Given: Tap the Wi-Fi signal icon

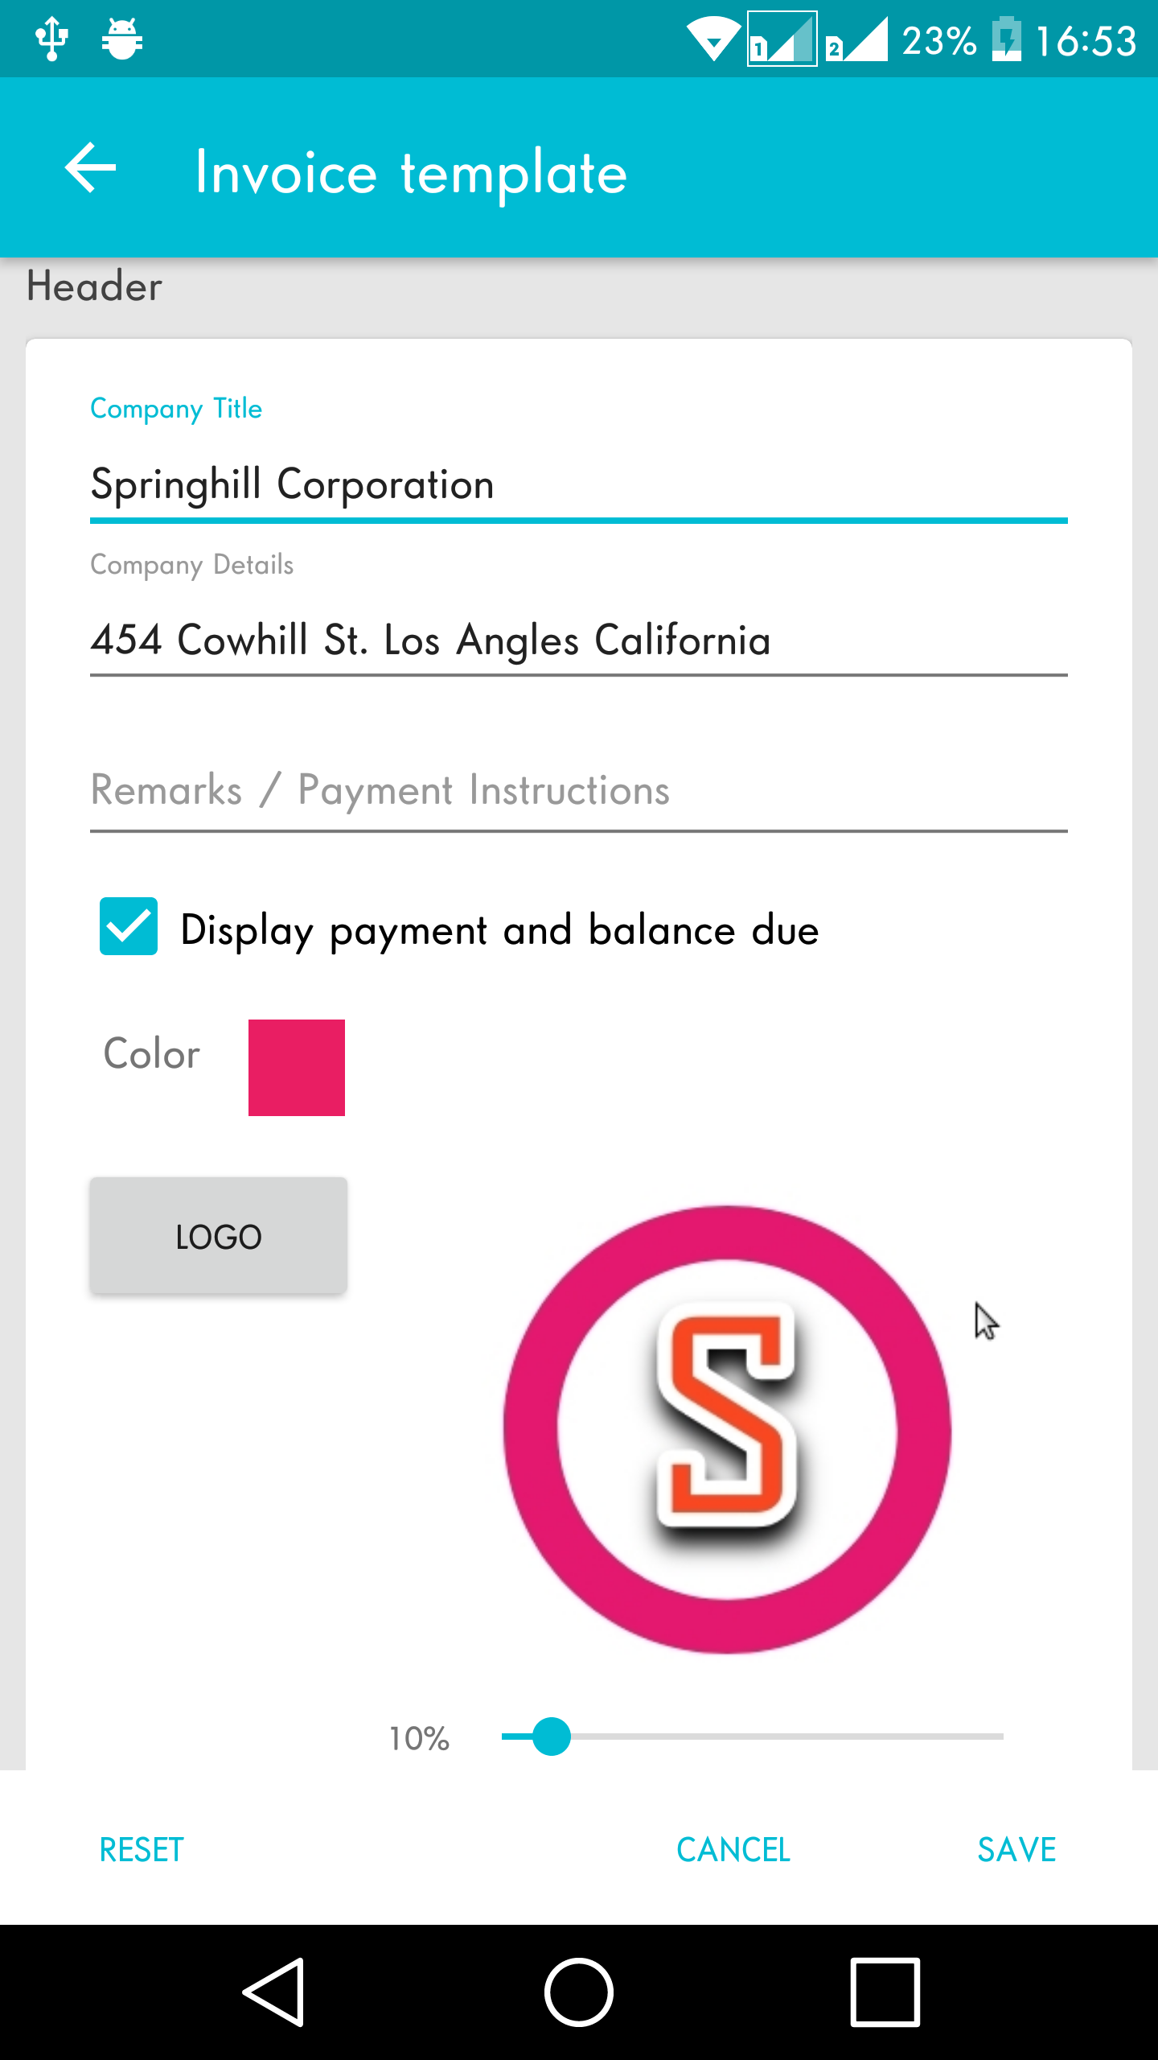Looking at the screenshot, I should [x=713, y=39].
